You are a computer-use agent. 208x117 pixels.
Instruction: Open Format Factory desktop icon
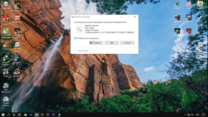click(6, 101)
